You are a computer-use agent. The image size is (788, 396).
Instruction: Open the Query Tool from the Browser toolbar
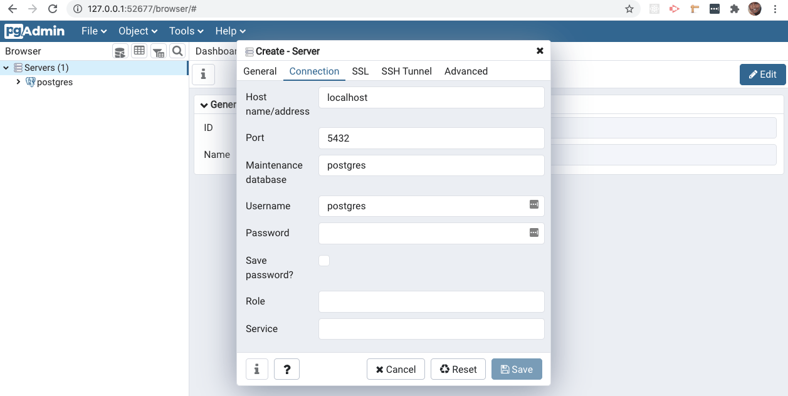(x=120, y=51)
